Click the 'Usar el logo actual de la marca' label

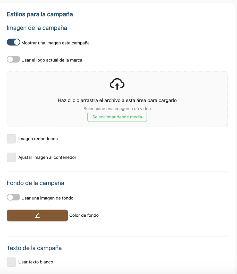52,60
